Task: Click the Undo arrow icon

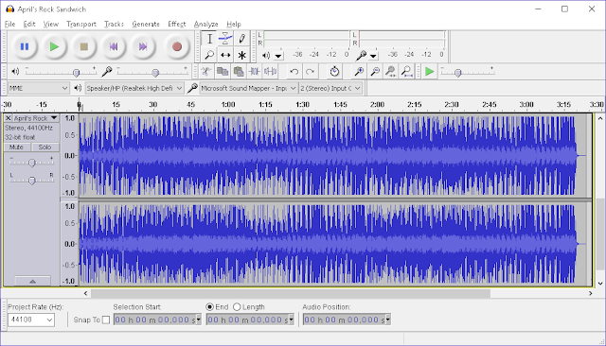Action: [x=294, y=71]
